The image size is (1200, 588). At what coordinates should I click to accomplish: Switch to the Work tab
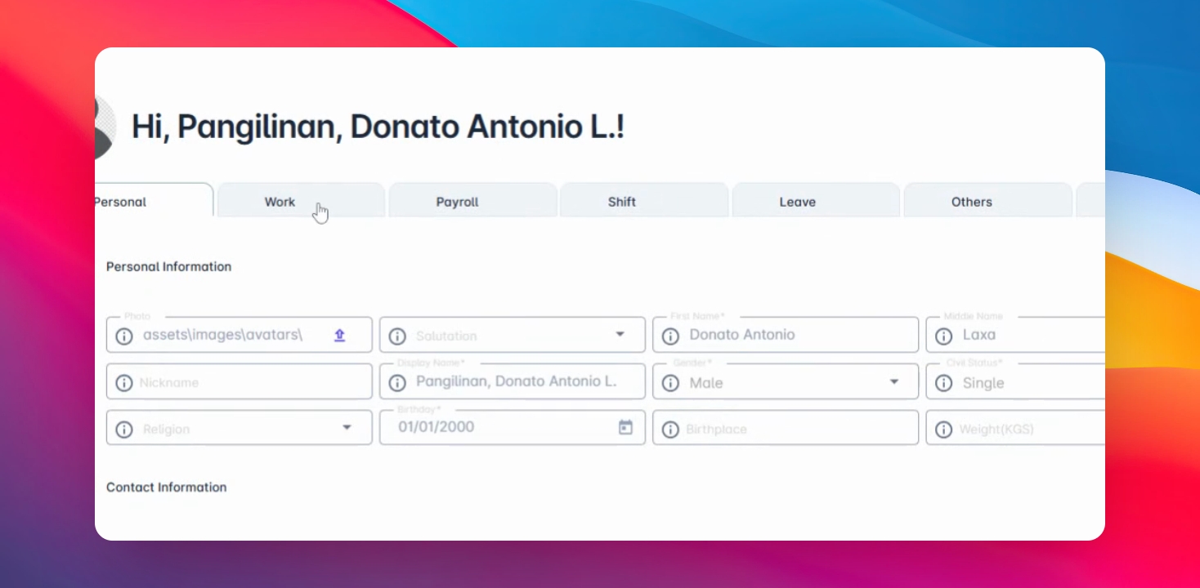301,201
